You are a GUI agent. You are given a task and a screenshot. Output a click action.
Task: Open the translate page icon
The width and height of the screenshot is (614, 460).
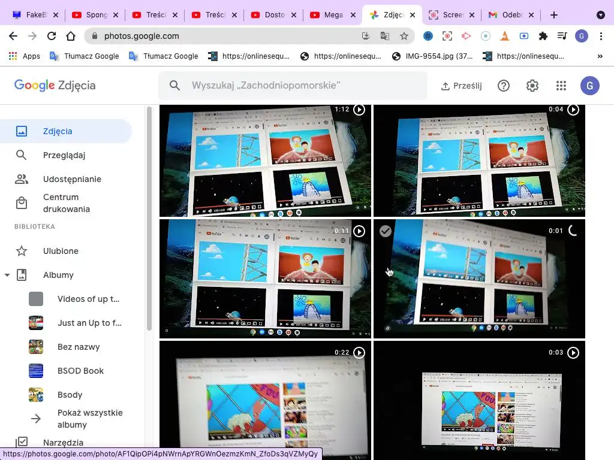[x=384, y=36]
